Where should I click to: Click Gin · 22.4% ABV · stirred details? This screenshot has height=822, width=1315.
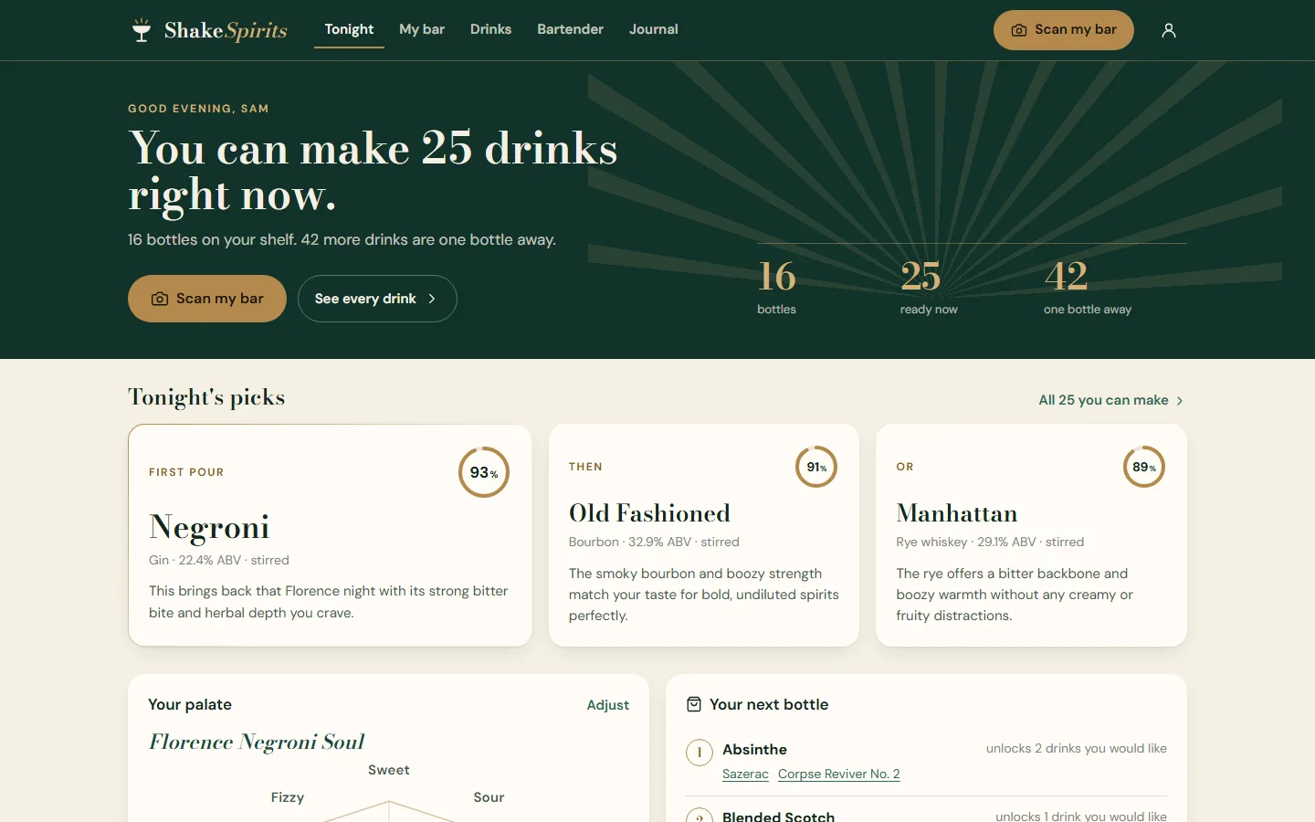(219, 560)
